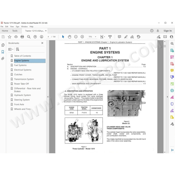Open fit page options icon
175x175 pixels.
click(x=102, y=37)
